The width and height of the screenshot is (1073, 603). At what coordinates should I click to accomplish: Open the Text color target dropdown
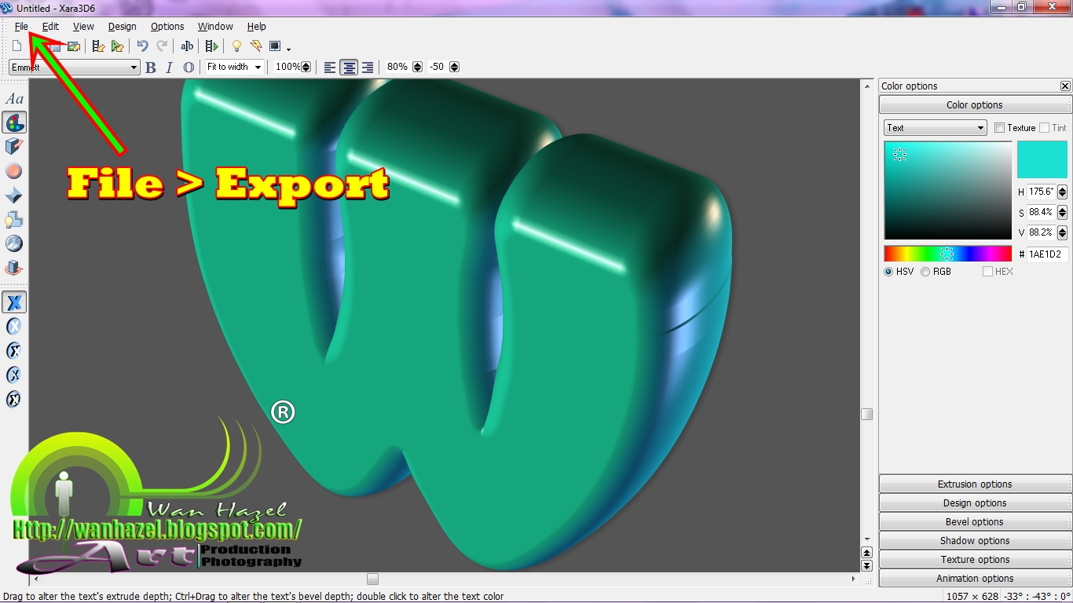(x=935, y=128)
